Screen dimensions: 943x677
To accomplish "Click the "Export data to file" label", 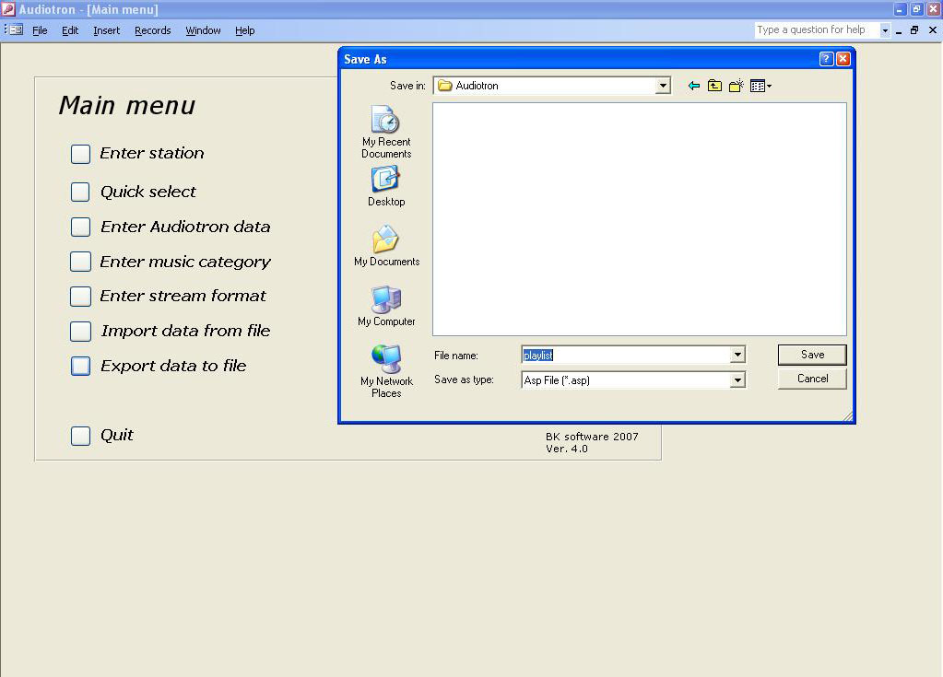I will click(173, 366).
